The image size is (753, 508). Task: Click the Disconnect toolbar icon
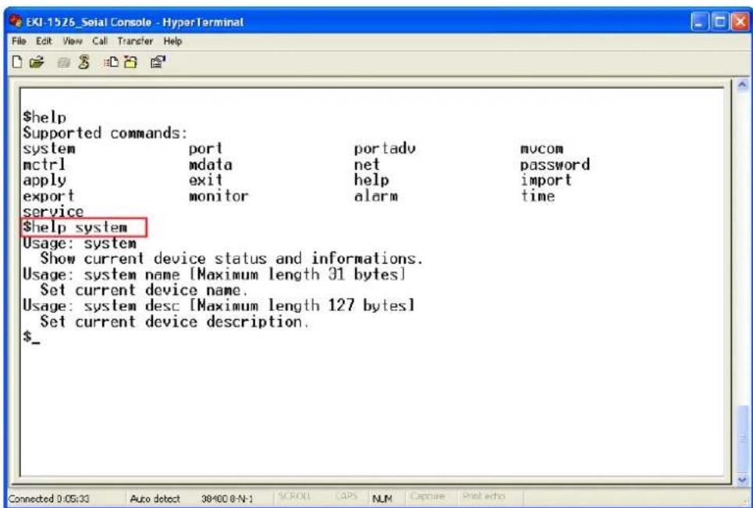click(84, 62)
